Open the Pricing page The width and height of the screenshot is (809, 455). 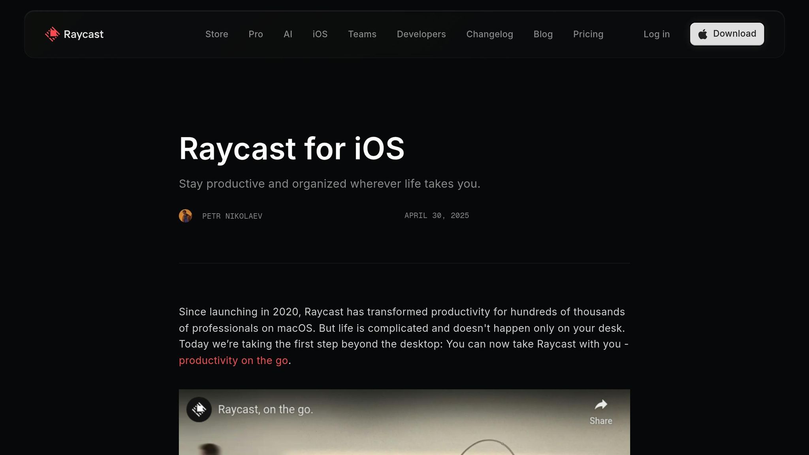pos(588,34)
